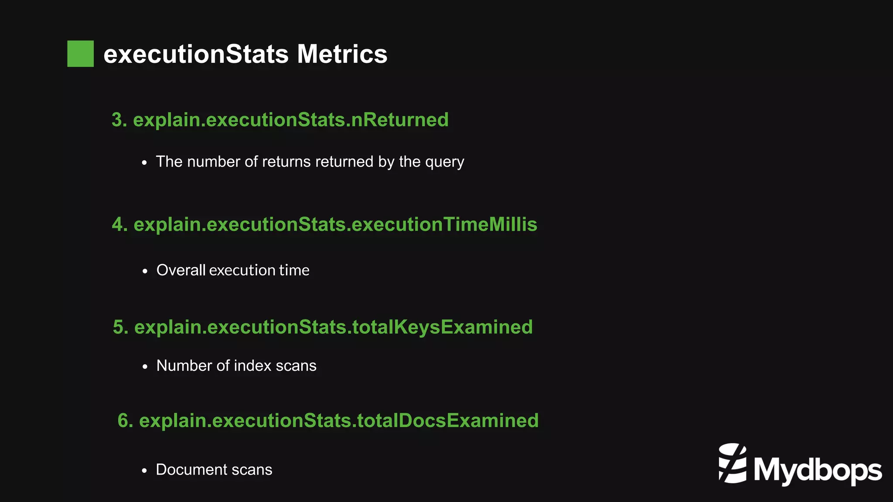
Task: Click the bullet before Number of index scans
Action: [145, 367]
